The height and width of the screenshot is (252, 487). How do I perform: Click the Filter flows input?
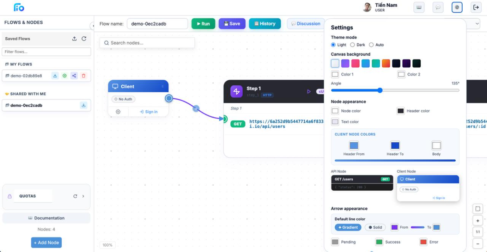pyautogui.click(x=46, y=52)
